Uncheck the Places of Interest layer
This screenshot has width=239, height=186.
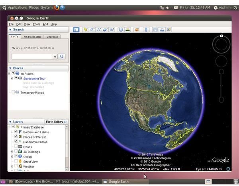tap(16, 136)
